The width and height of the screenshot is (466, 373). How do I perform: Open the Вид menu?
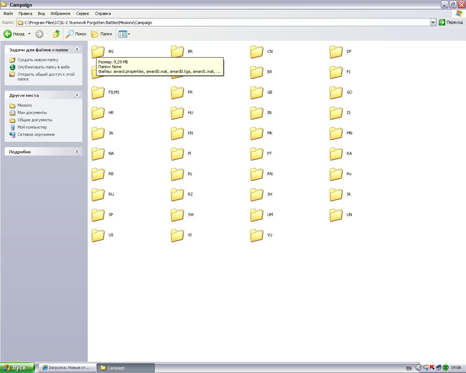click(x=41, y=13)
